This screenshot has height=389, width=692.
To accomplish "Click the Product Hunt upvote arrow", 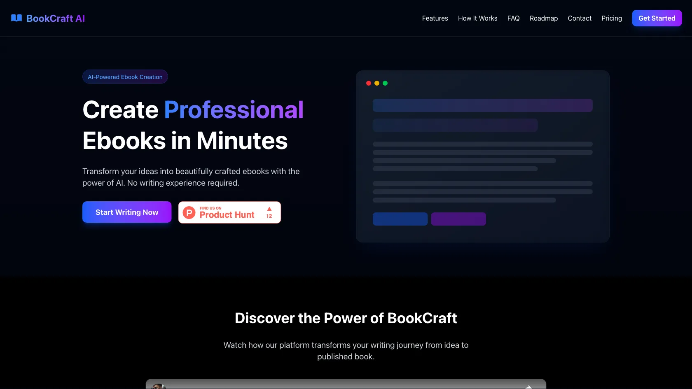I will (x=269, y=209).
